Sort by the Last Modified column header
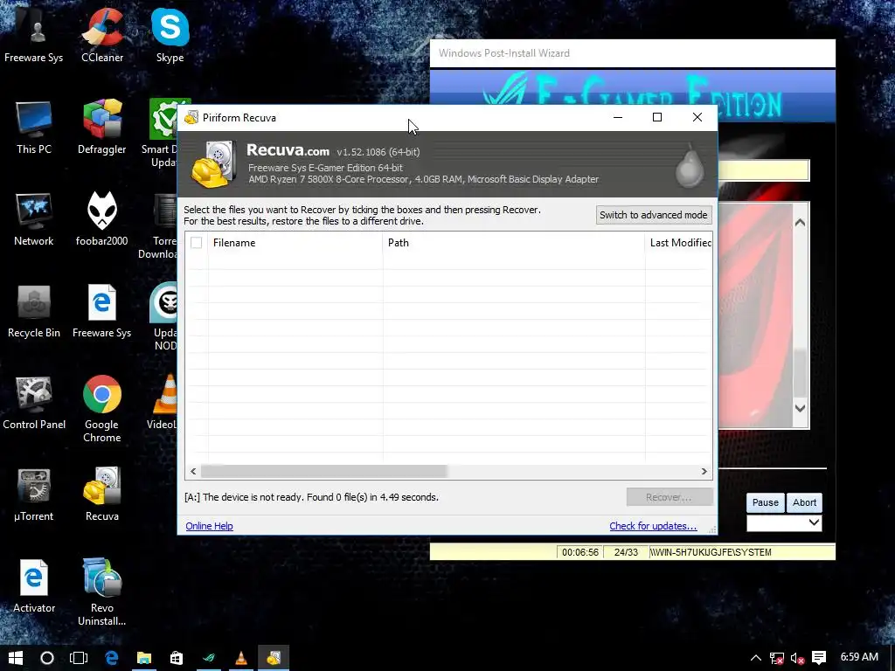This screenshot has width=895, height=671. pos(678,243)
